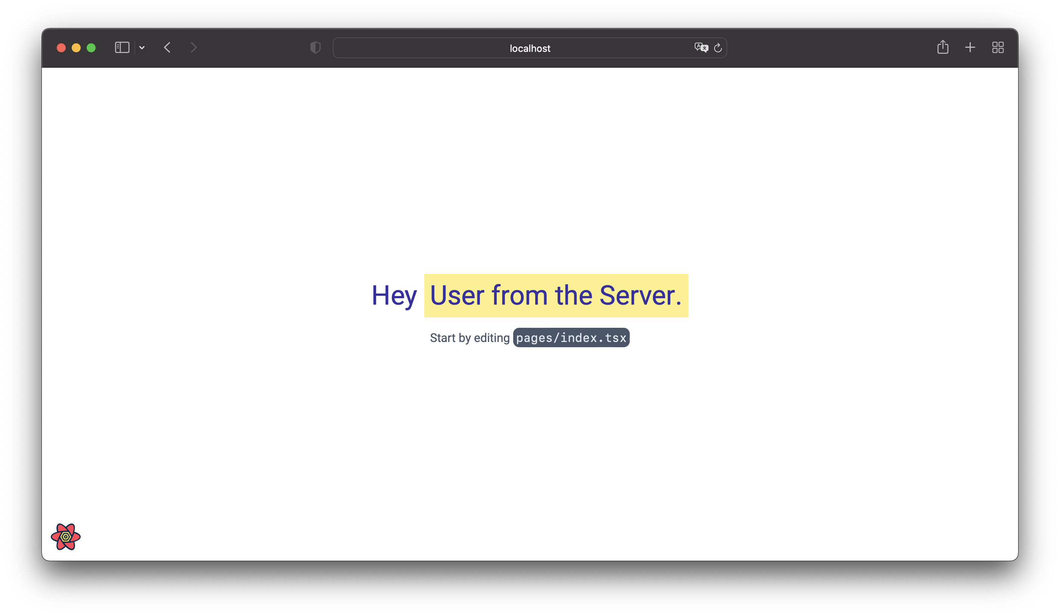Reload the localhost page
This screenshot has width=1060, height=616.
(x=718, y=48)
